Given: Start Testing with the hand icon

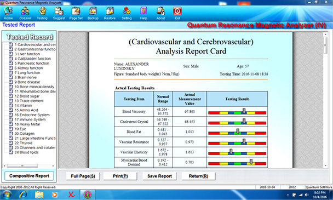Looking at the screenshot, I should (42, 13).
